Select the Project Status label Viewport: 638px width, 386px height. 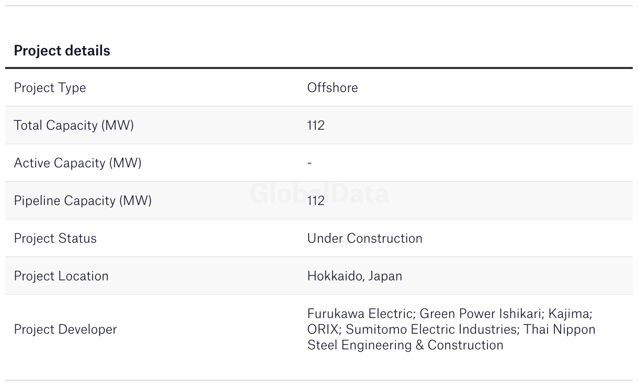(55, 239)
